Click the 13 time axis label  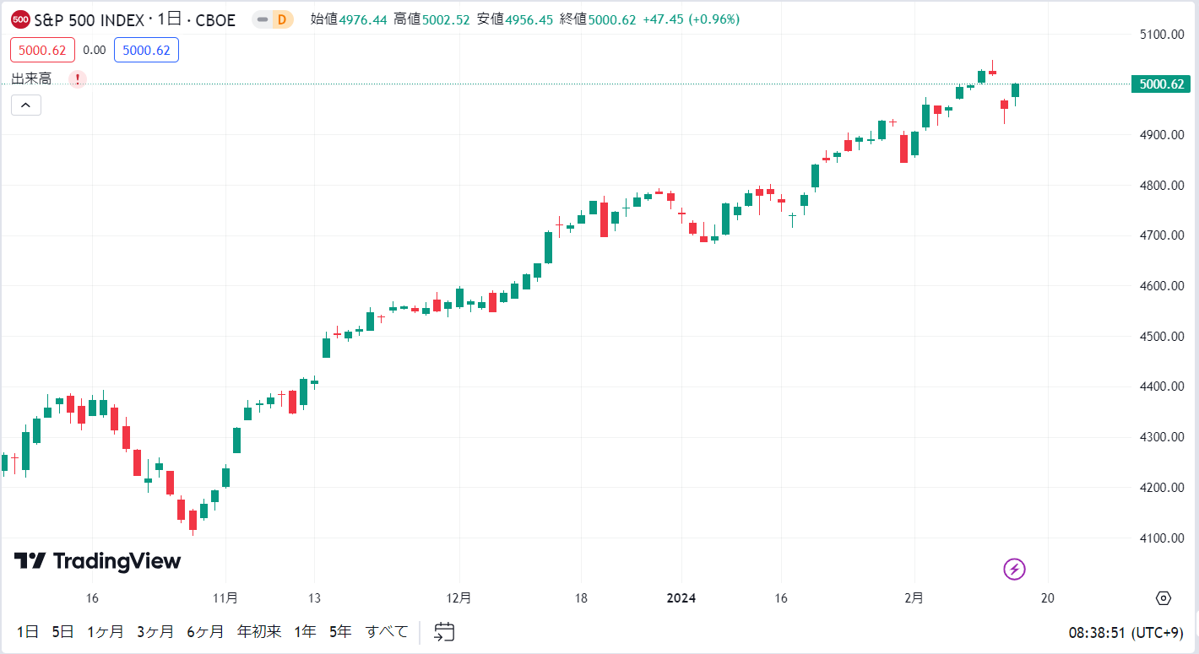click(313, 598)
